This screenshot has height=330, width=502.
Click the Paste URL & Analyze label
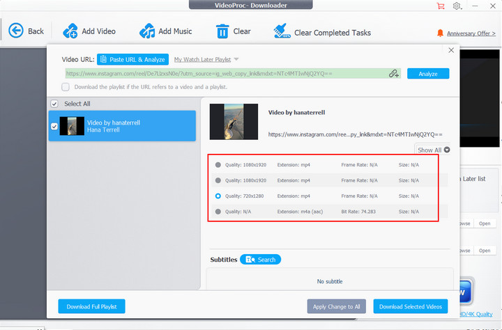pos(137,59)
